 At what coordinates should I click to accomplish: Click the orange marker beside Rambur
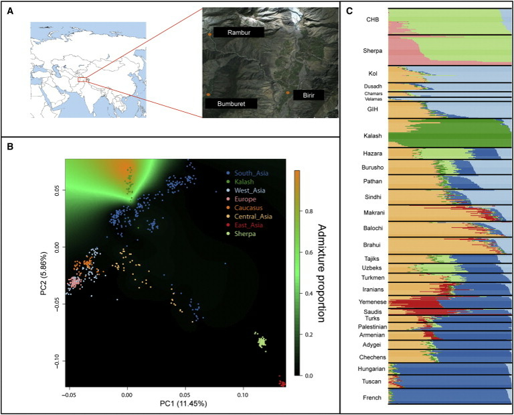point(209,33)
